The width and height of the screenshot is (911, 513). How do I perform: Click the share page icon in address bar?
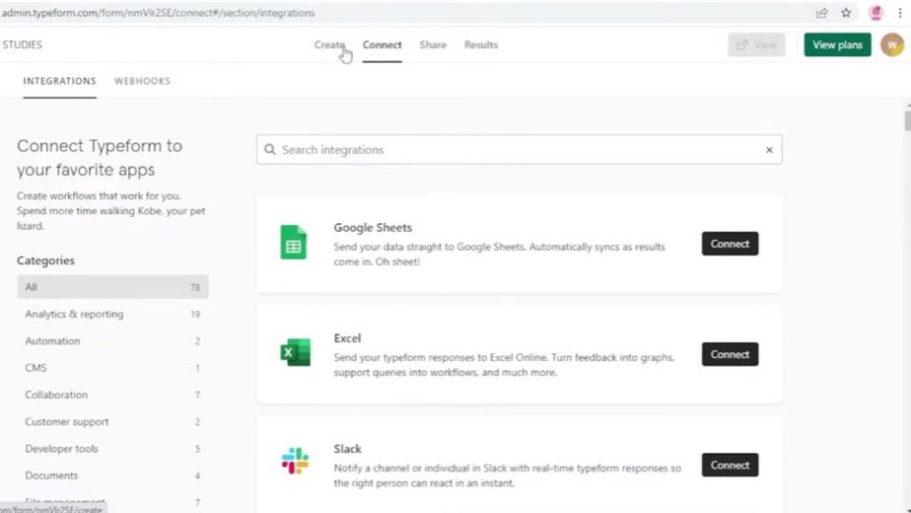[x=821, y=13]
